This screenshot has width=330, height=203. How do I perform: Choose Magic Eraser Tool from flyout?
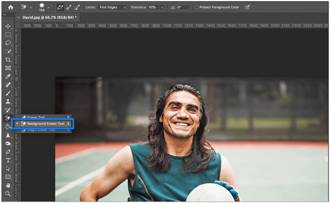click(x=42, y=130)
